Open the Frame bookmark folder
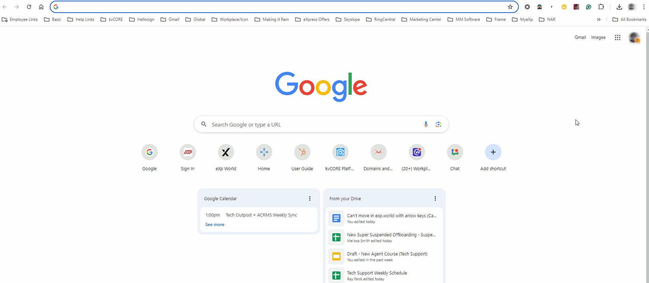The height and width of the screenshot is (283, 649). (x=496, y=19)
